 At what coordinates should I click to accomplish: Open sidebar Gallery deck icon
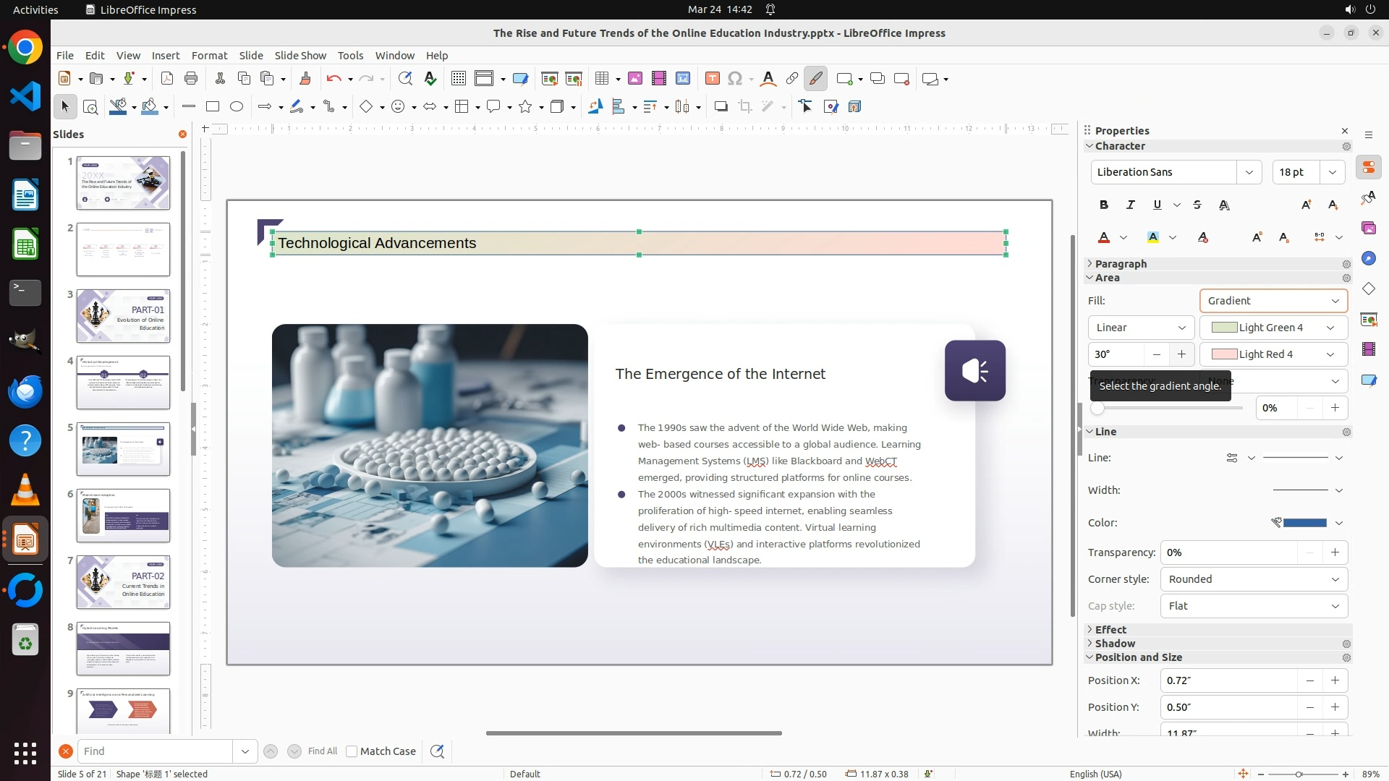[x=1368, y=229]
